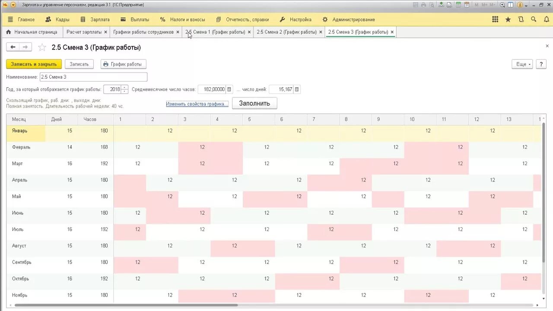Click the Наименование field with 2.5 Смена 3
This screenshot has height=311, width=553.
pyautogui.click(x=93, y=77)
